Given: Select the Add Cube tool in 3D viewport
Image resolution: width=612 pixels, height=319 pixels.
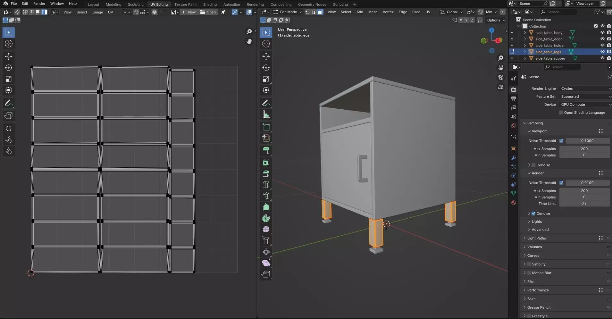Looking at the screenshot, I should [266, 127].
